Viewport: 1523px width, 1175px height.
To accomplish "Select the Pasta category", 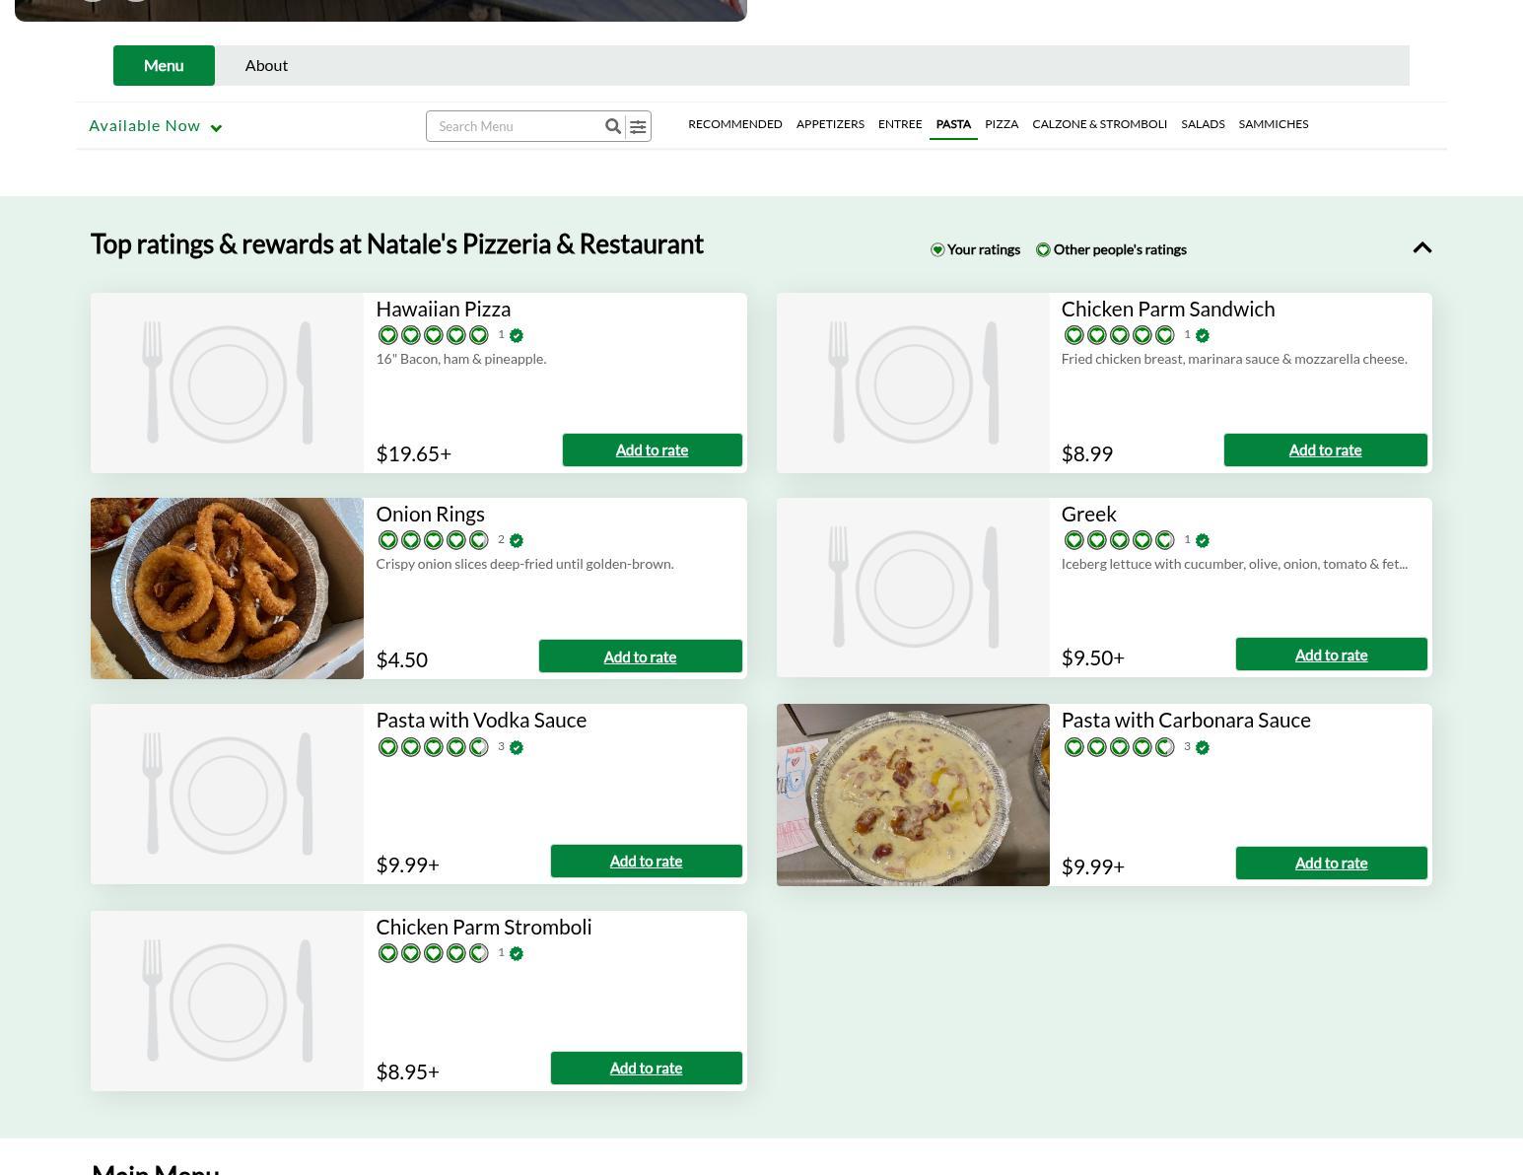I will 953,124.
